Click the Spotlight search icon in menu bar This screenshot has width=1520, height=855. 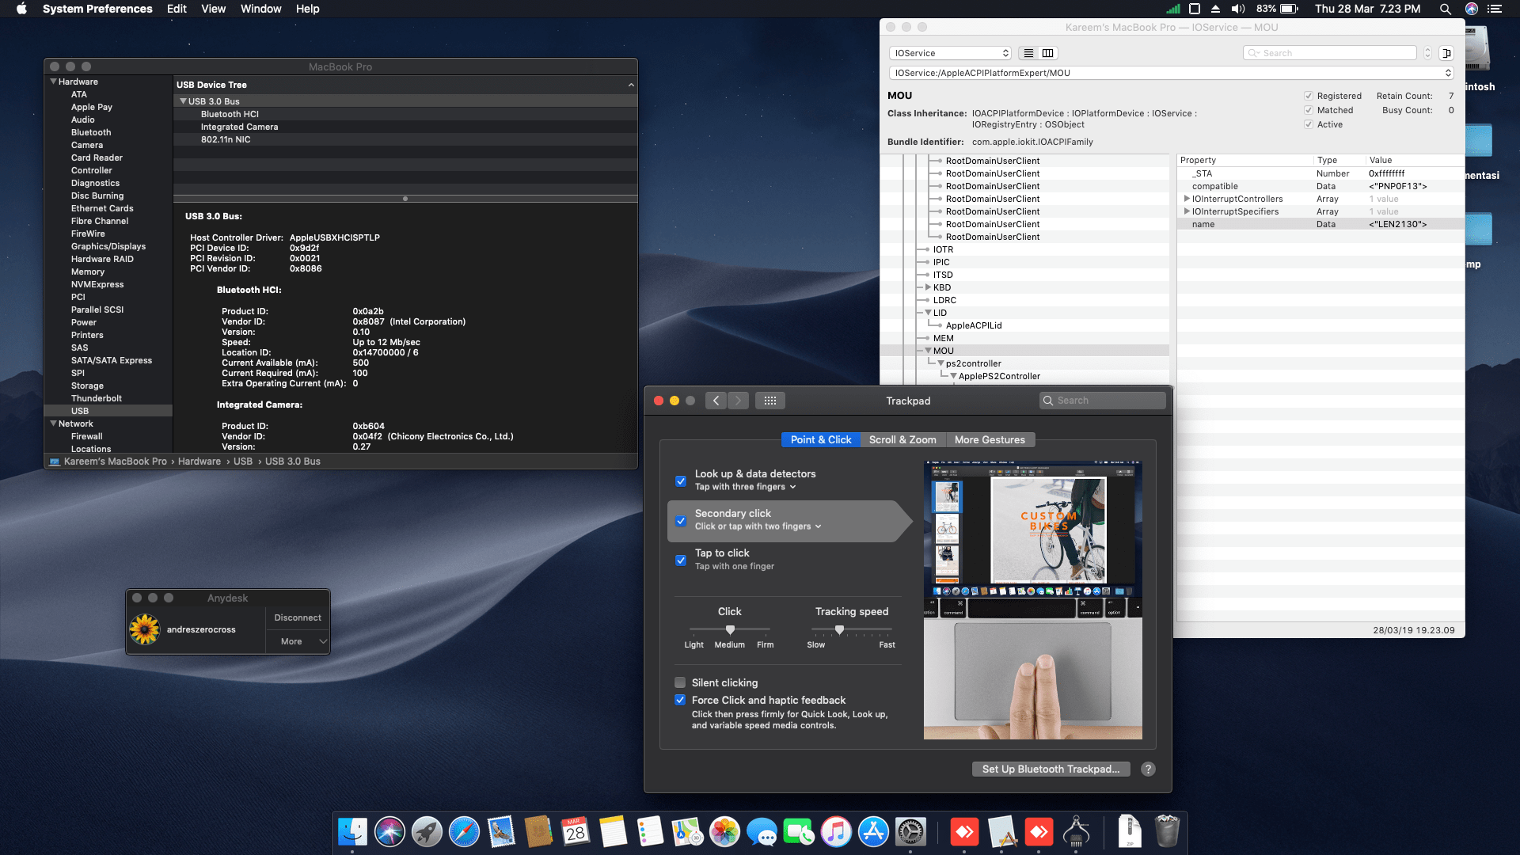pos(1445,9)
